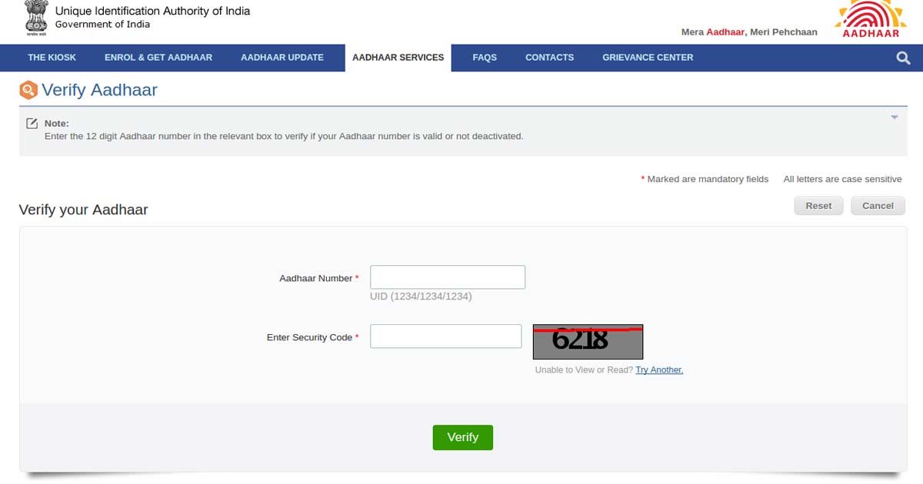Select the Aadhaar Services tab
The width and height of the screenshot is (923, 484).
tap(398, 58)
